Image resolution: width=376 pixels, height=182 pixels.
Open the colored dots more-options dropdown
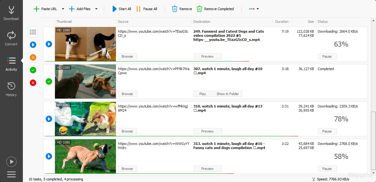tap(254, 9)
